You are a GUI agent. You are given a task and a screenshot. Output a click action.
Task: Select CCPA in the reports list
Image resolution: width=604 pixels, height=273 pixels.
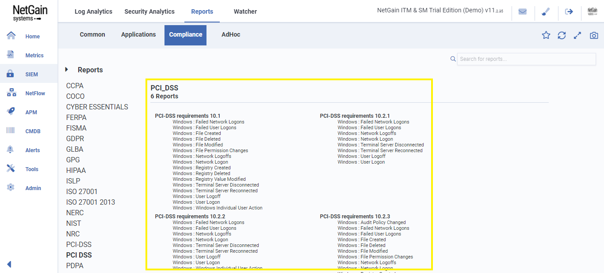[75, 86]
